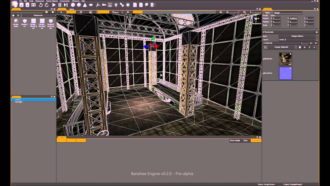Toggle the center mode button

138,12
